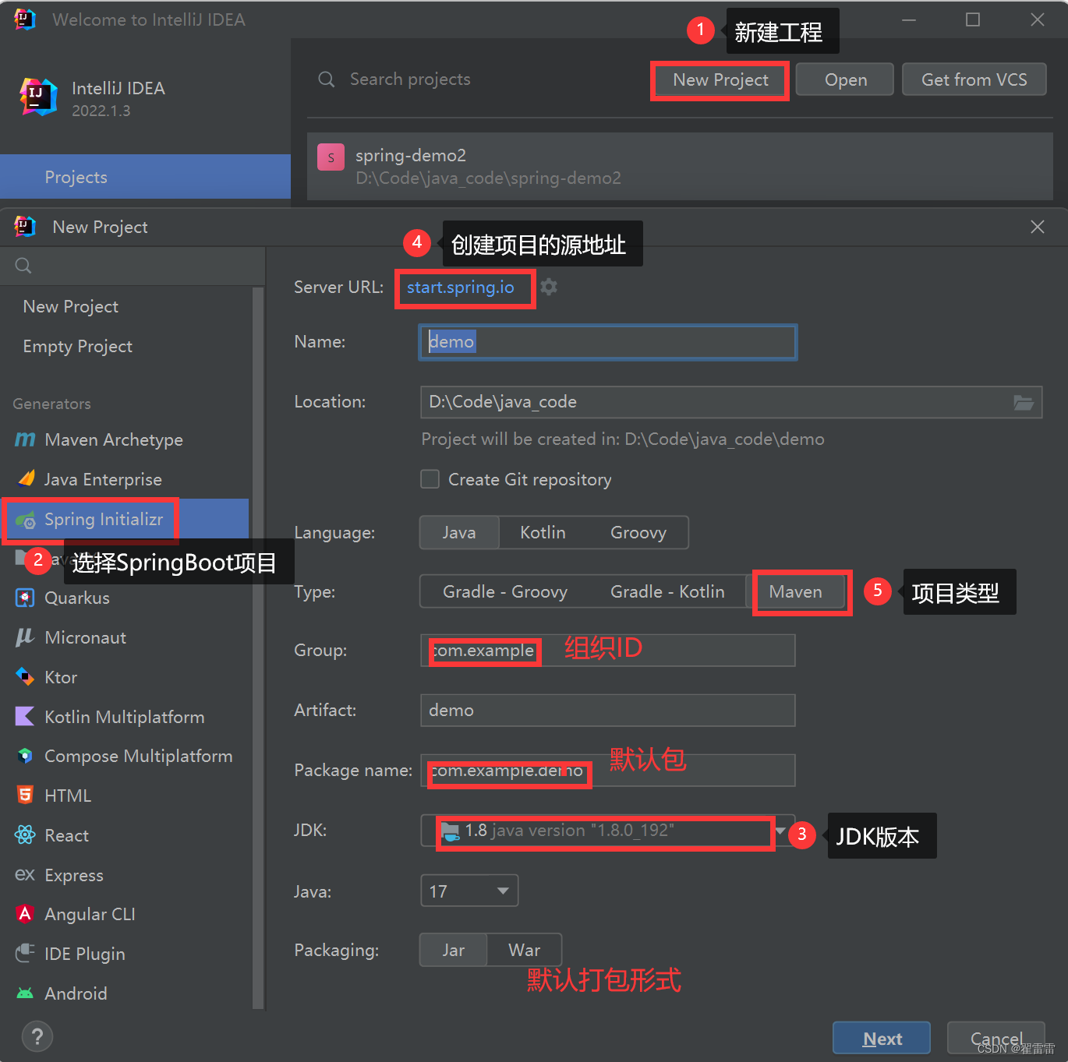The image size is (1068, 1062).
Task: Click the Package name input field
Action: tap(608, 771)
